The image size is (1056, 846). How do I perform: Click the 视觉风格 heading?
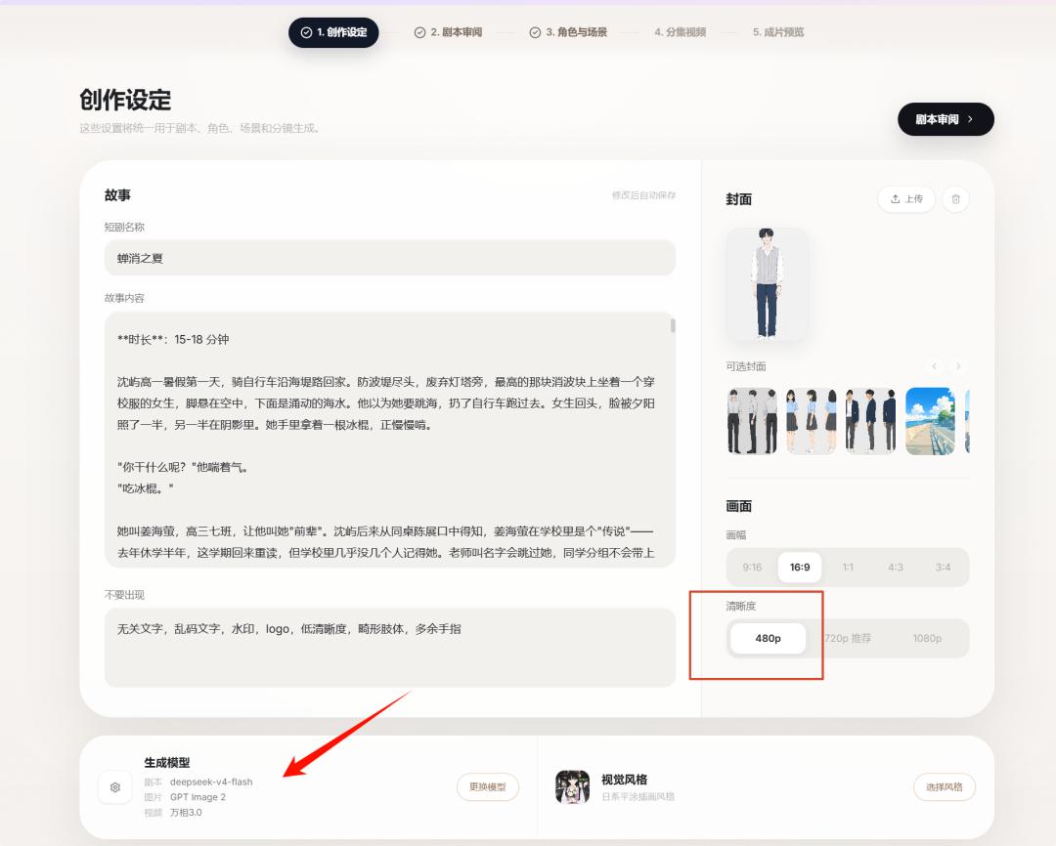point(624,780)
